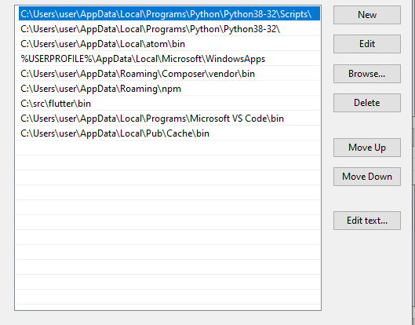Click the New button
Screen dimensions: 415x325
tap(367, 15)
